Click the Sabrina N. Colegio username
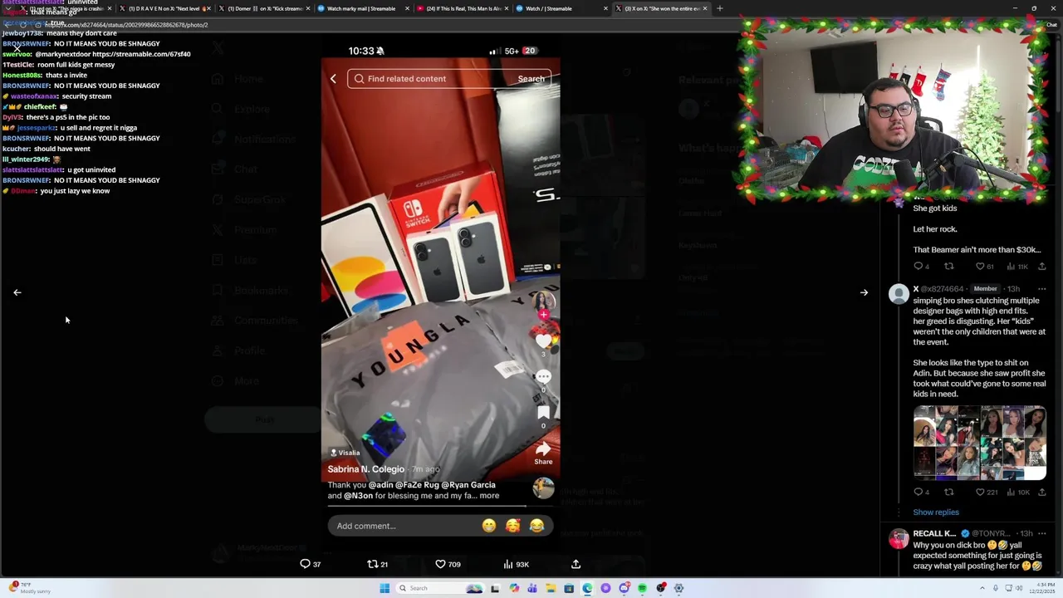This screenshot has height=598, width=1063. pyautogui.click(x=365, y=469)
